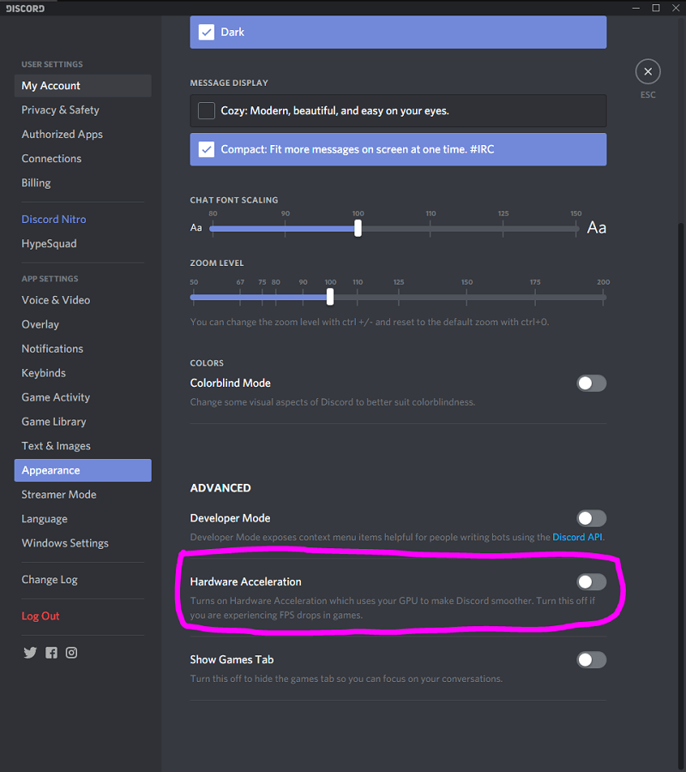The image size is (686, 772).
Task: Open Keybinds settings
Action: (82, 373)
